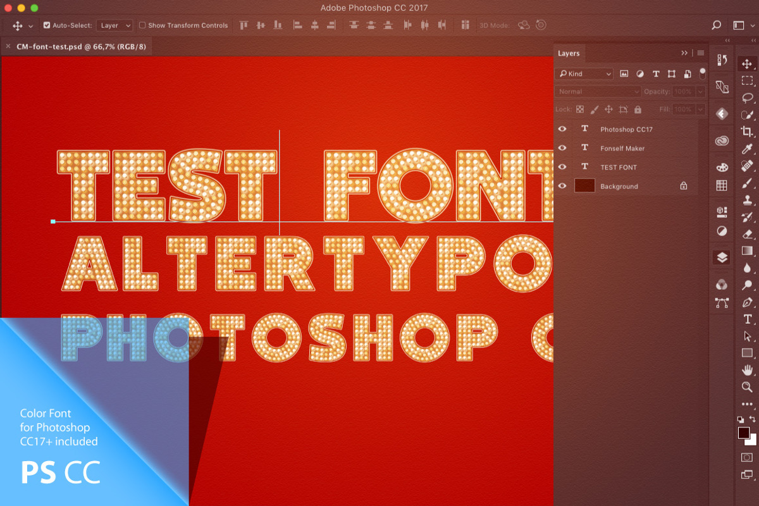Hide the TEST FONT layer
The width and height of the screenshot is (759, 506).
click(562, 167)
